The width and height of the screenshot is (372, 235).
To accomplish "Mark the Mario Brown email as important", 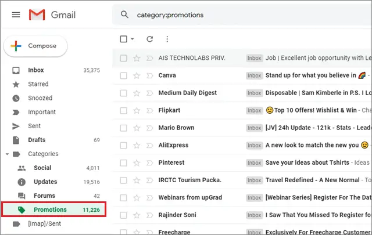I will click(150, 128).
